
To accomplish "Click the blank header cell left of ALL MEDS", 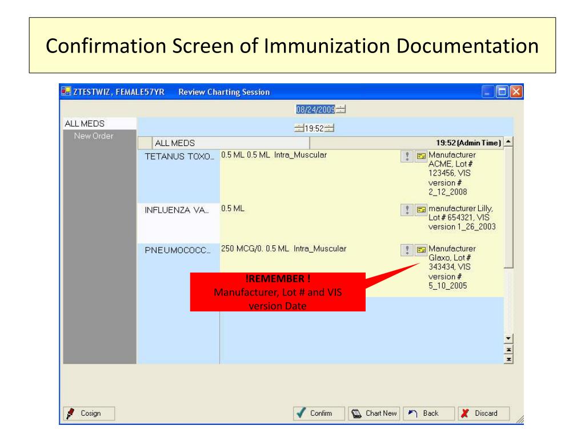I will pos(145,143).
